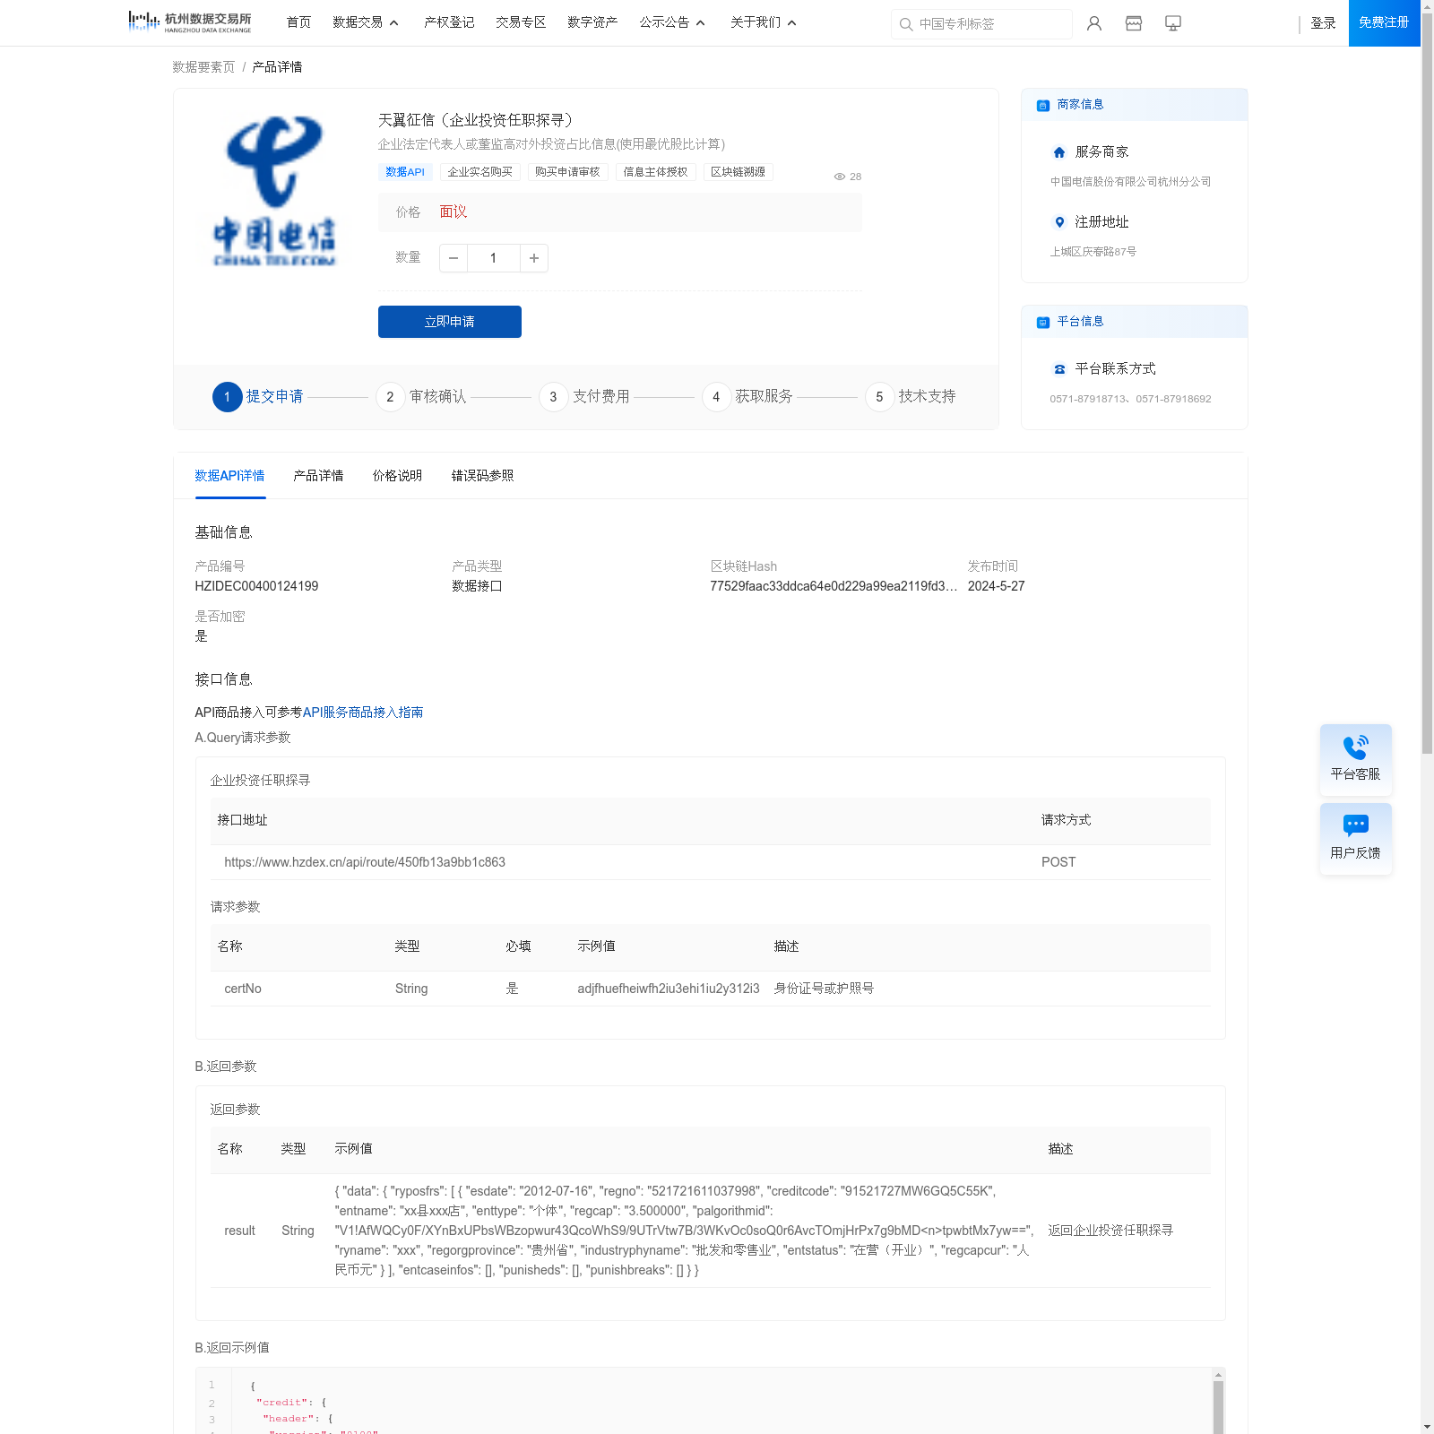Open 用户反馈 feedback chat widget
The image size is (1434, 1434).
1356,839
